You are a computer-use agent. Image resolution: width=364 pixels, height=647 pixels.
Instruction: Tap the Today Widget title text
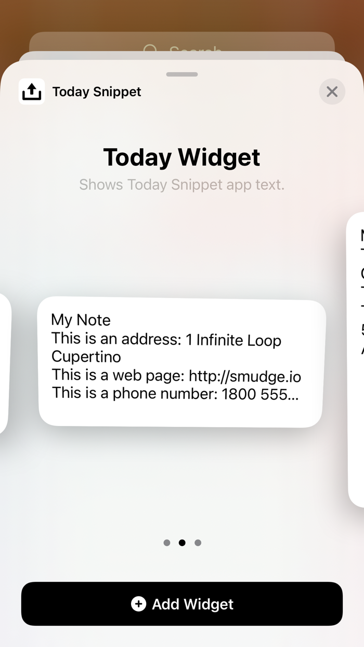click(x=181, y=157)
